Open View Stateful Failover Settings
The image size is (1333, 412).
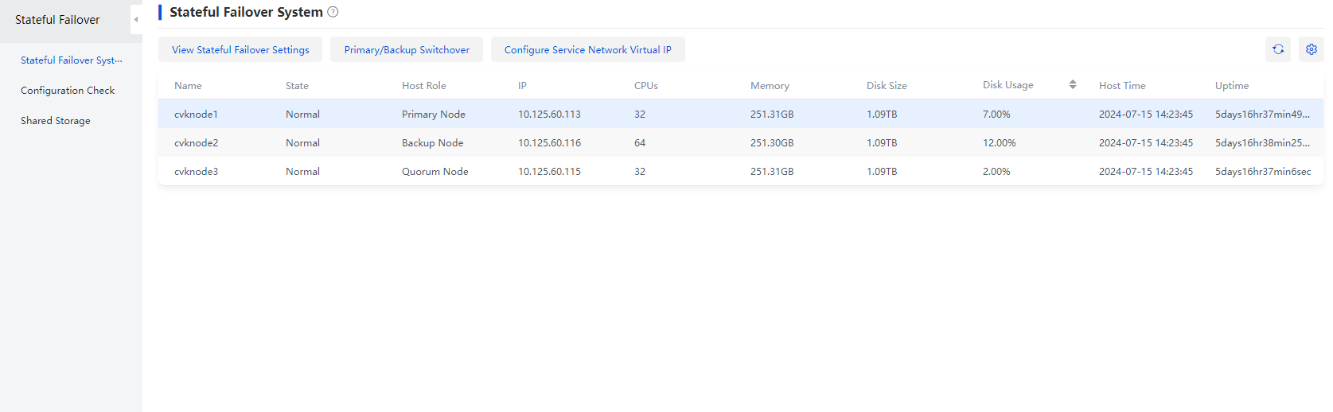240,49
